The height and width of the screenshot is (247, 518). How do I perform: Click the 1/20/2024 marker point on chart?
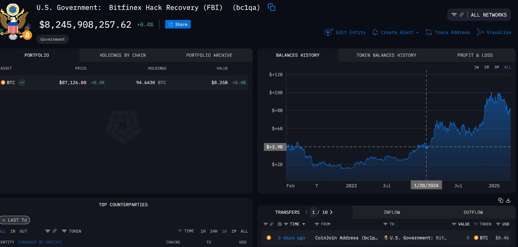point(426,147)
